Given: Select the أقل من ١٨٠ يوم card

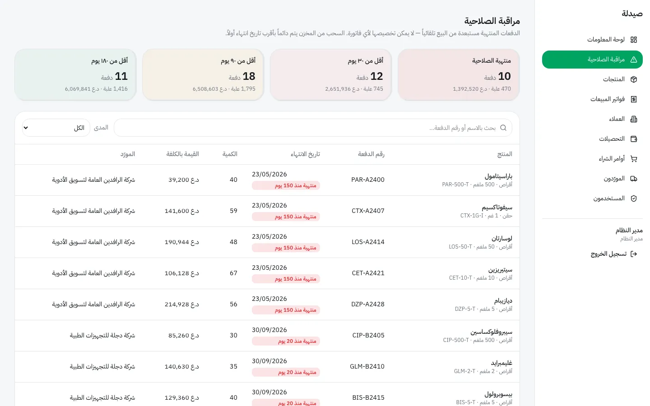Looking at the screenshot, I should coord(75,74).
